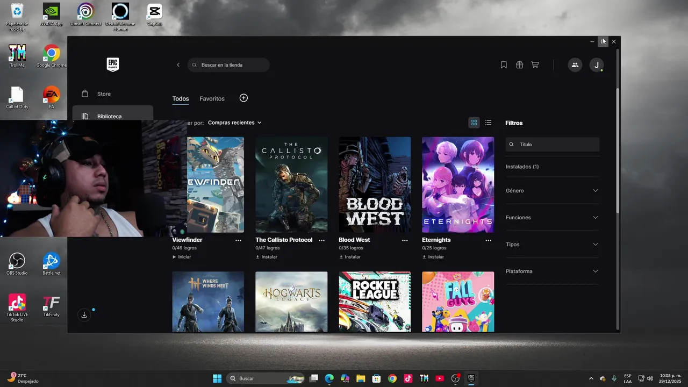Open the gift redeem icon
This screenshot has width=688, height=387.
[x=519, y=65]
